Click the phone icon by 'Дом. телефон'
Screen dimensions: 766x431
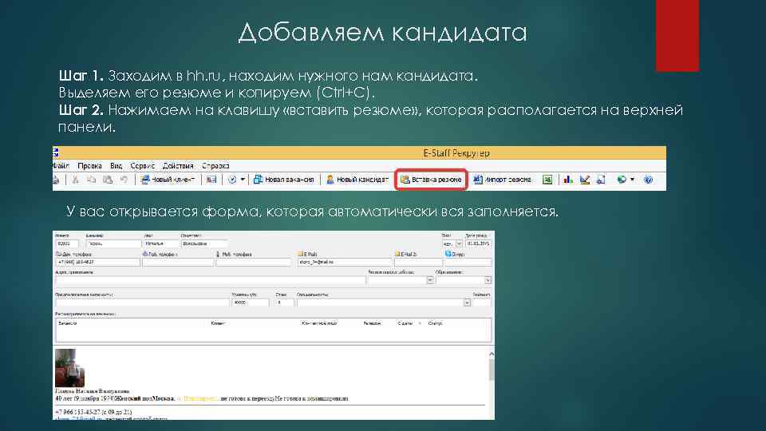pos(58,254)
